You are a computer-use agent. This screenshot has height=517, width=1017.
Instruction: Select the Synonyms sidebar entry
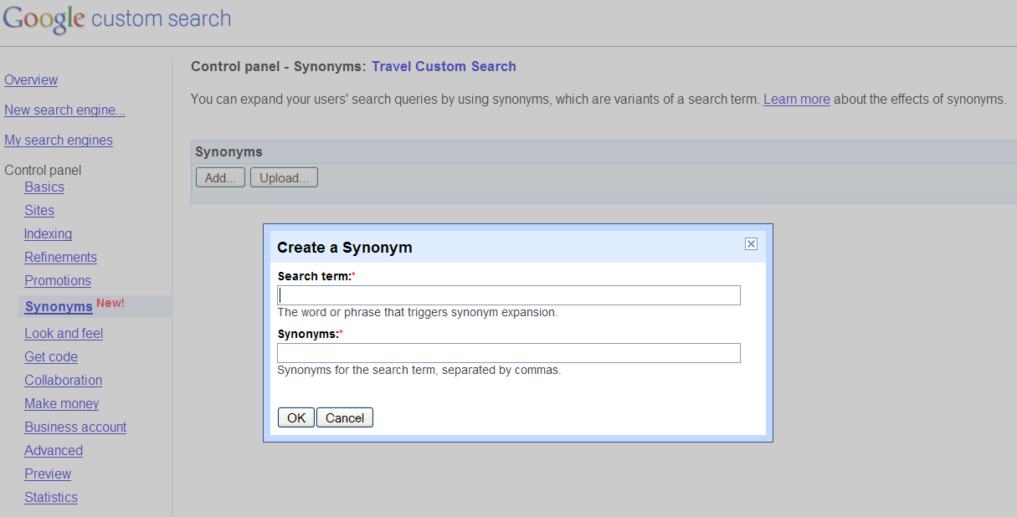point(58,306)
